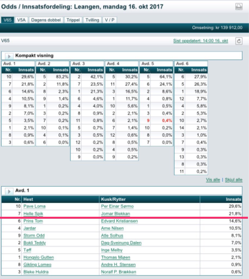The image size is (249, 279).
Task: Click the red 0,4% value in Avd. 5
Action: point(167,121)
